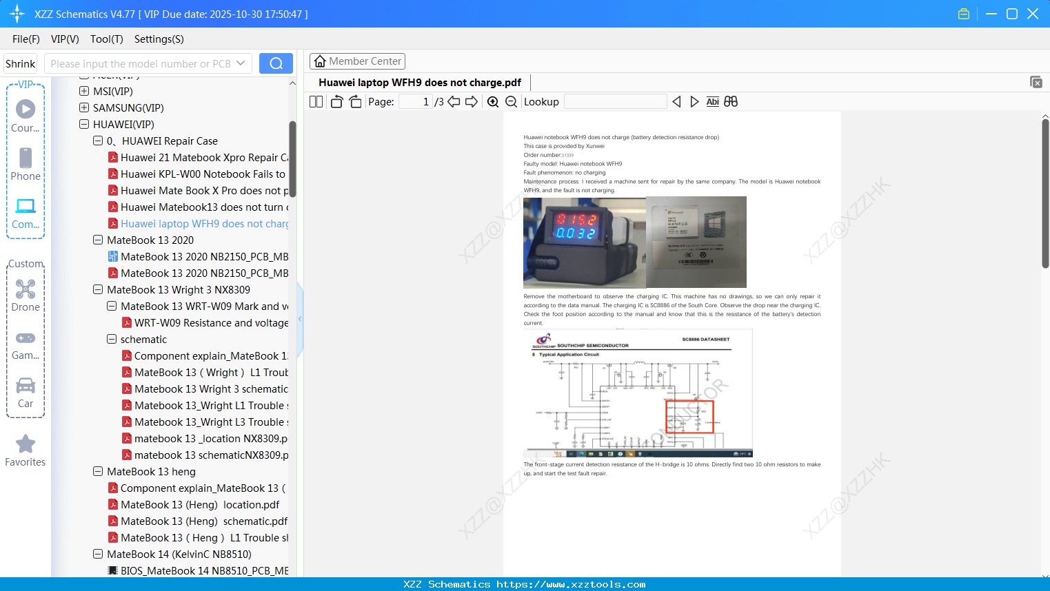Image resolution: width=1050 pixels, height=591 pixels.
Task: Click the PDF viewer vertical scrollbar thumb
Action: click(1045, 194)
